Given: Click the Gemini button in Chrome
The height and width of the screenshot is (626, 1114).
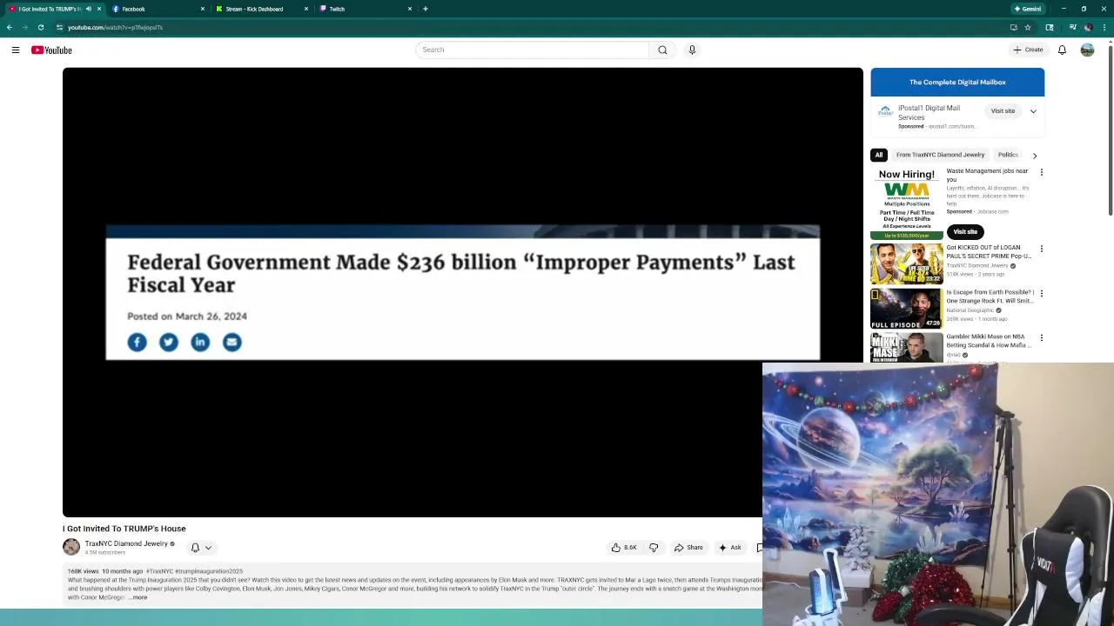Looking at the screenshot, I should pos(1027,9).
